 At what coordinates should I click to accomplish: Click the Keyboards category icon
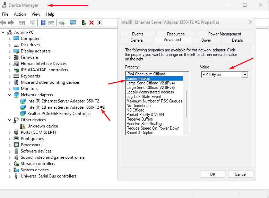(16, 76)
